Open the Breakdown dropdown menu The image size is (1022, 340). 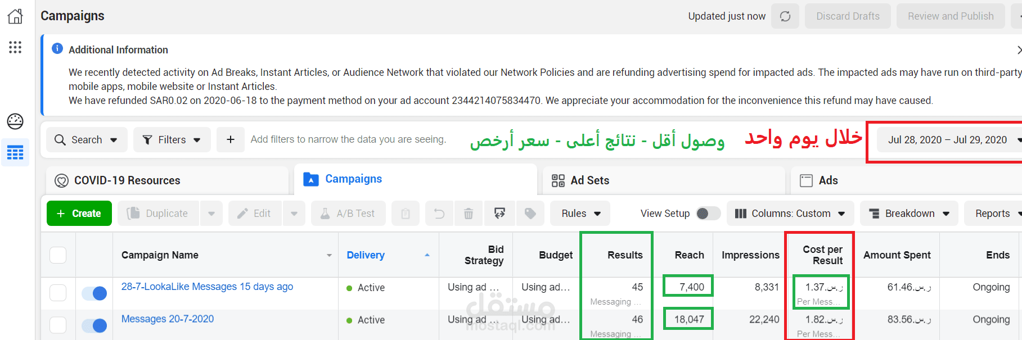[909, 214]
